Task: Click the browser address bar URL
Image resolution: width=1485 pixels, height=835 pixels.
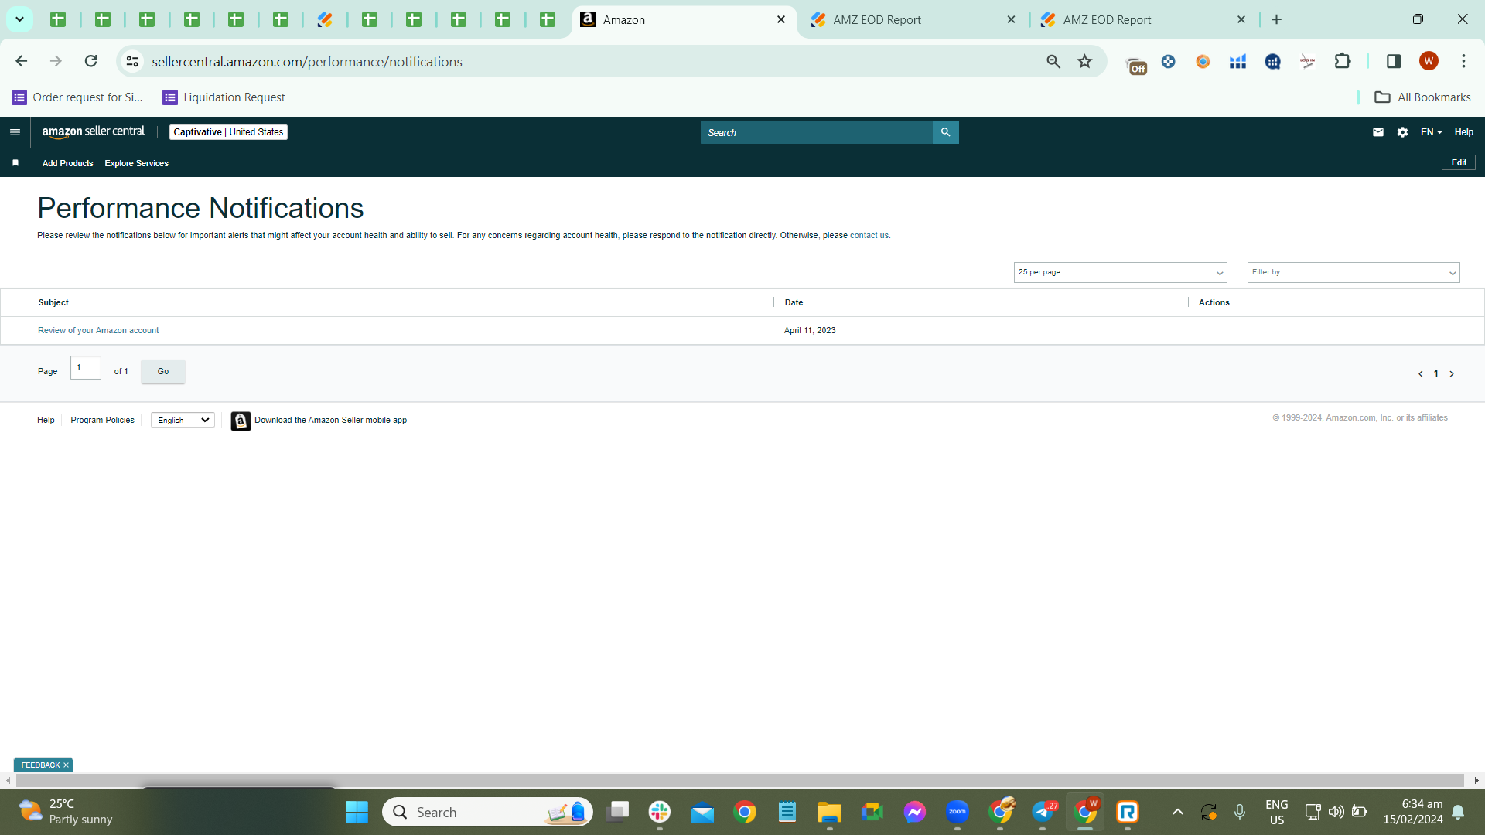Action: (x=307, y=61)
